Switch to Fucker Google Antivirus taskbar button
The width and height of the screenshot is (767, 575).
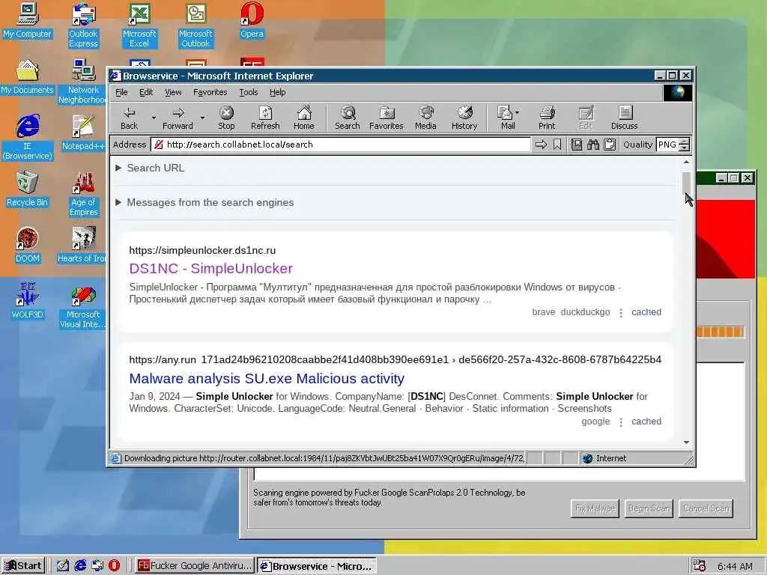pos(195,566)
